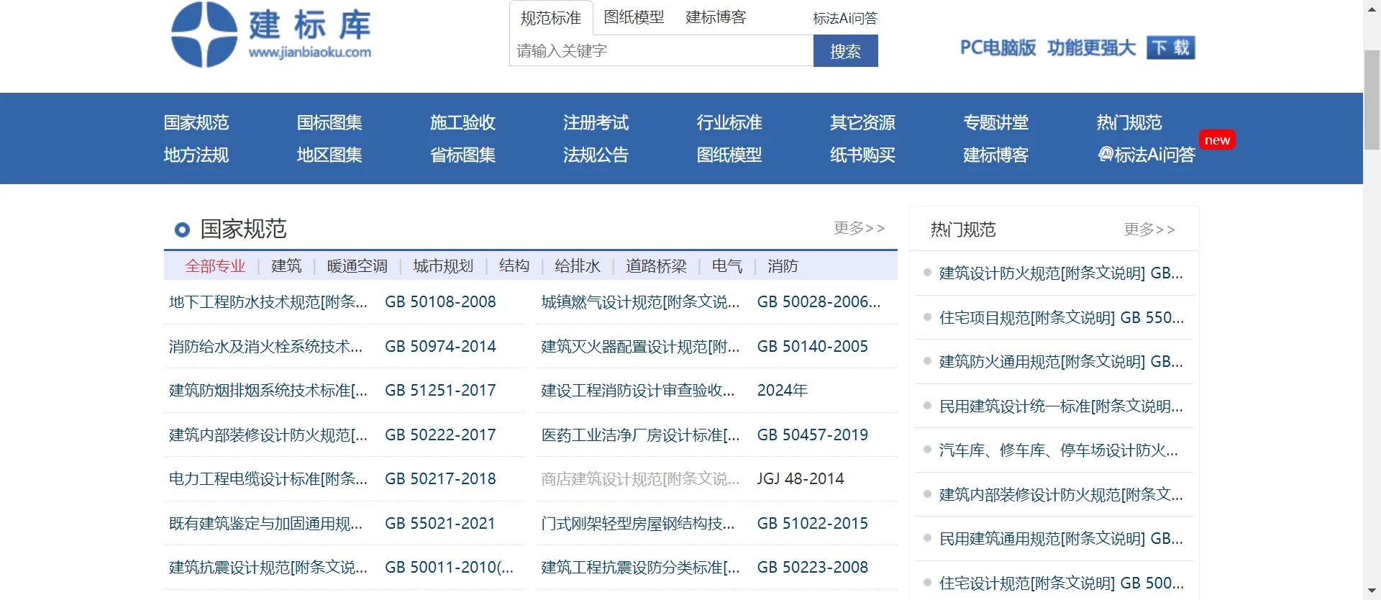Screen dimensions: 1381x600
Task: Expand 更多>> in 热门规范 panel
Action: point(1149,229)
